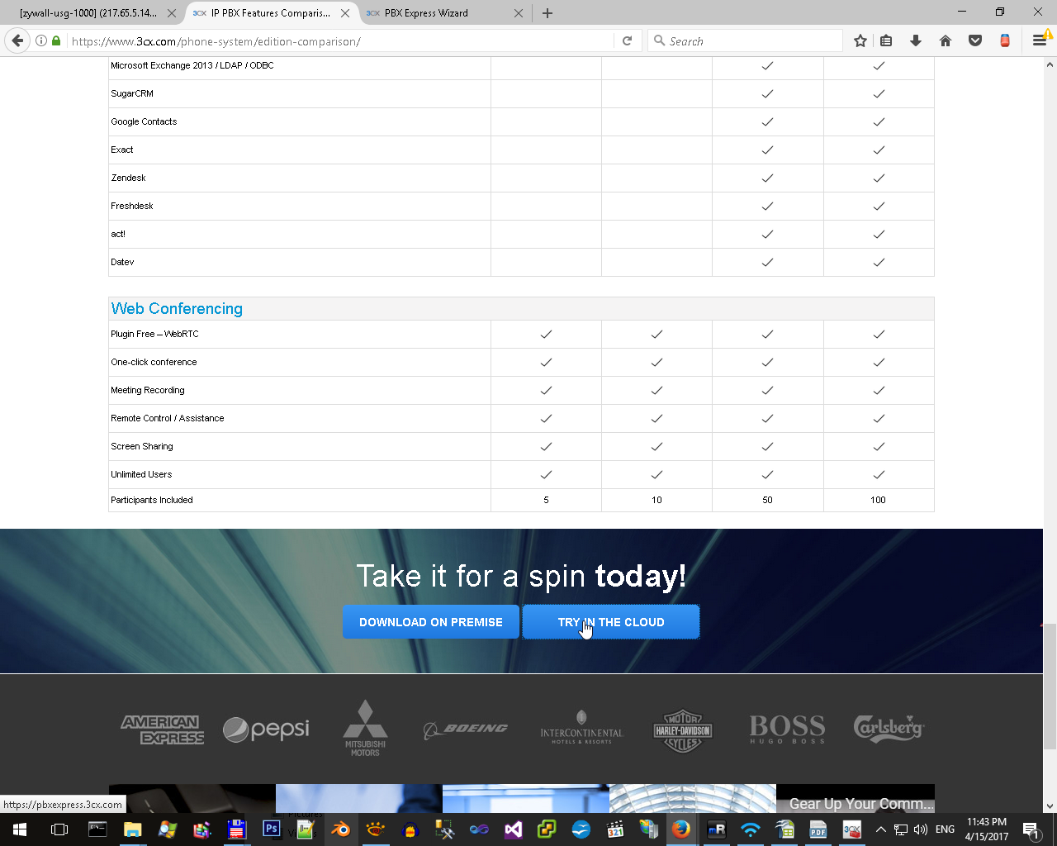Click the Pepsi logo
Screen dimensions: 1057x846
pos(267,730)
